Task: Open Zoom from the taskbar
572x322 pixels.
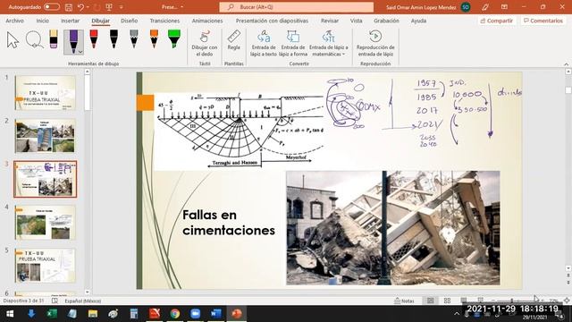Action: pos(196,314)
